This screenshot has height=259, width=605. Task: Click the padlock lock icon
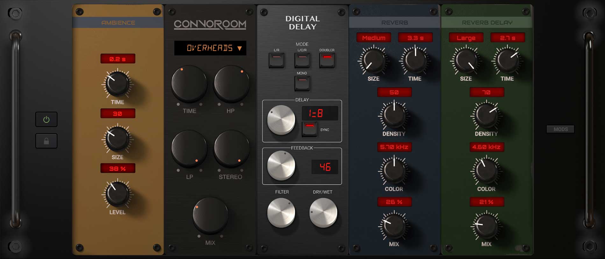(46, 141)
